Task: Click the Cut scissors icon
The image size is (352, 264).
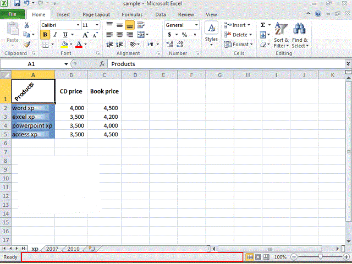Action: (26, 25)
